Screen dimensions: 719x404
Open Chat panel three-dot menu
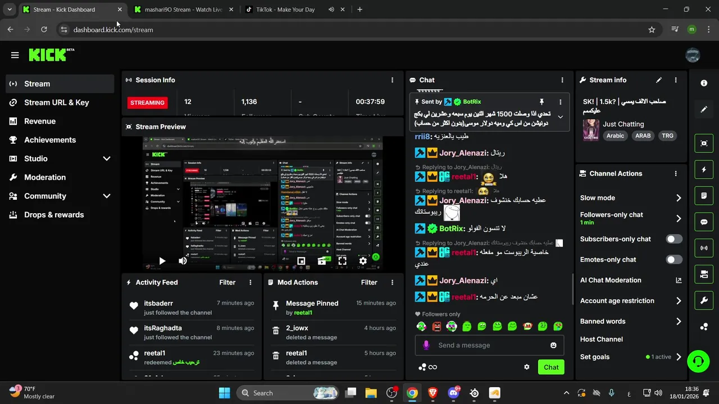click(x=562, y=80)
